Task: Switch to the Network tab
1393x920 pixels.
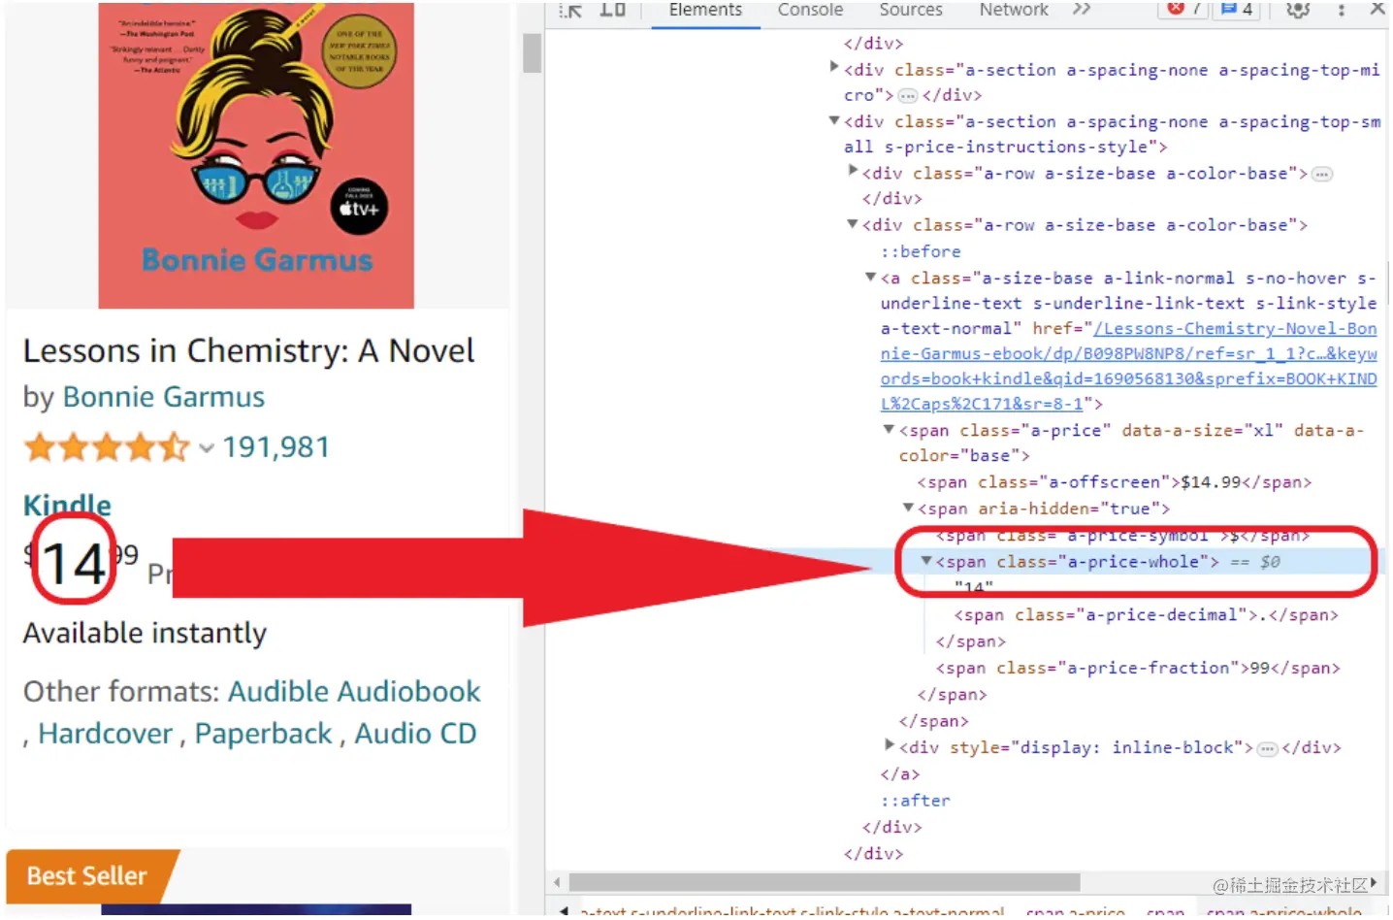Action: 1014,10
